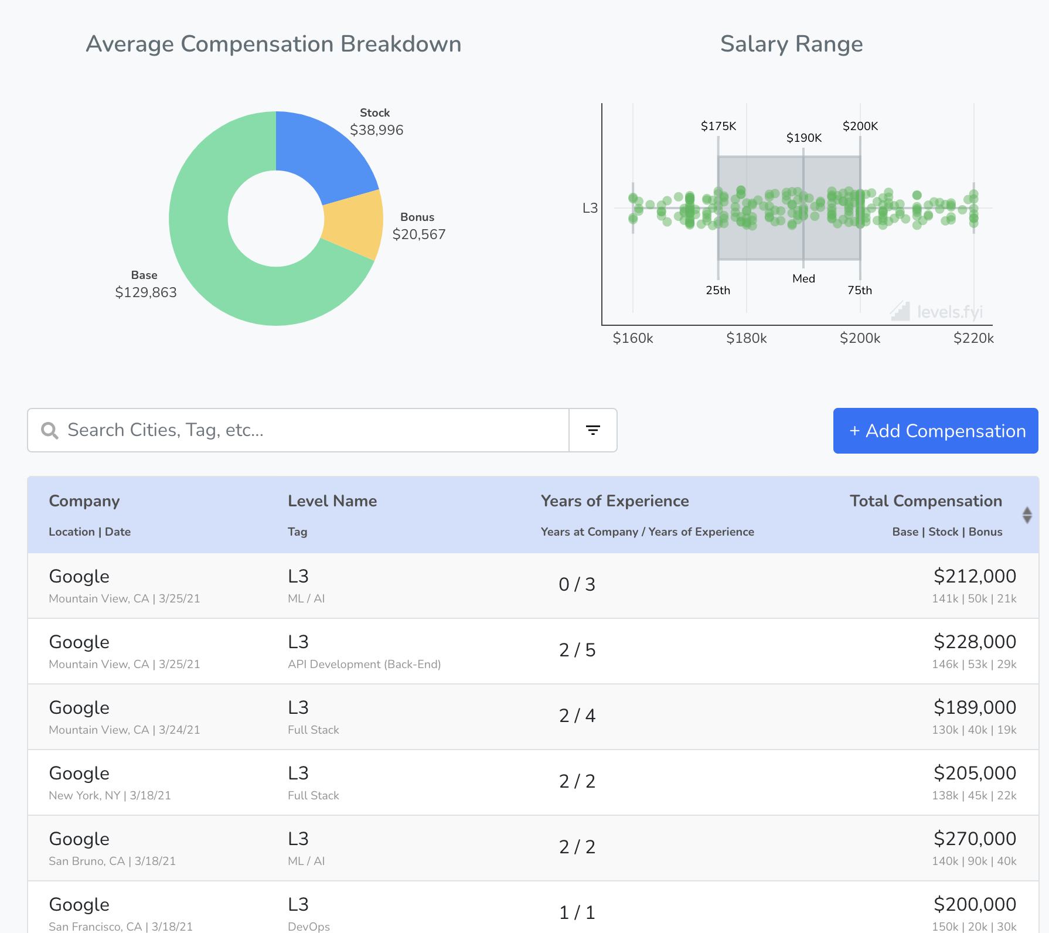This screenshot has width=1049, height=933.
Task: Click the Bonus $20,567 label
Action: coord(418,226)
